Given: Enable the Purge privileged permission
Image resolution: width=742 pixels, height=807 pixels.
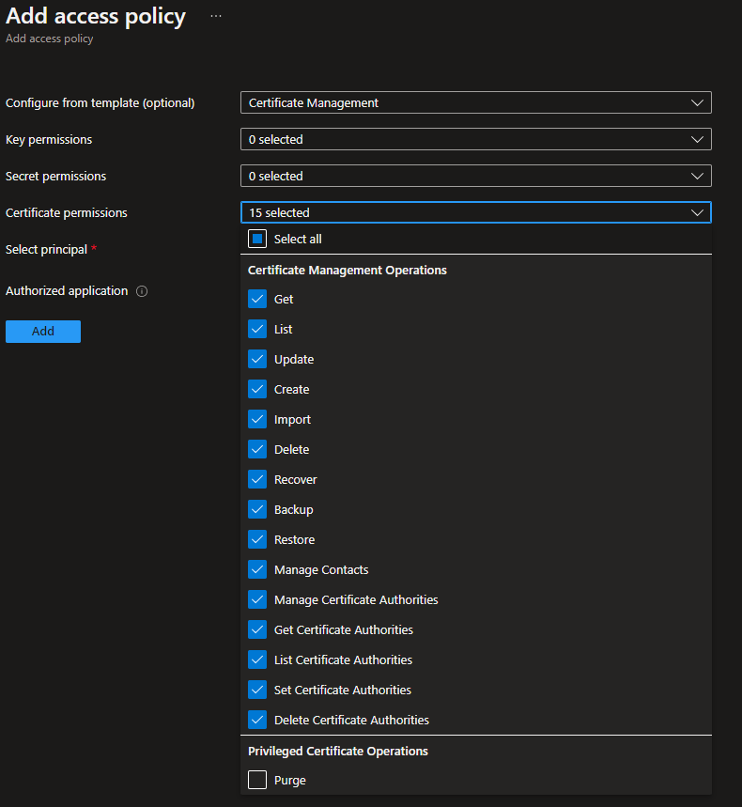Looking at the screenshot, I should 257,780.
